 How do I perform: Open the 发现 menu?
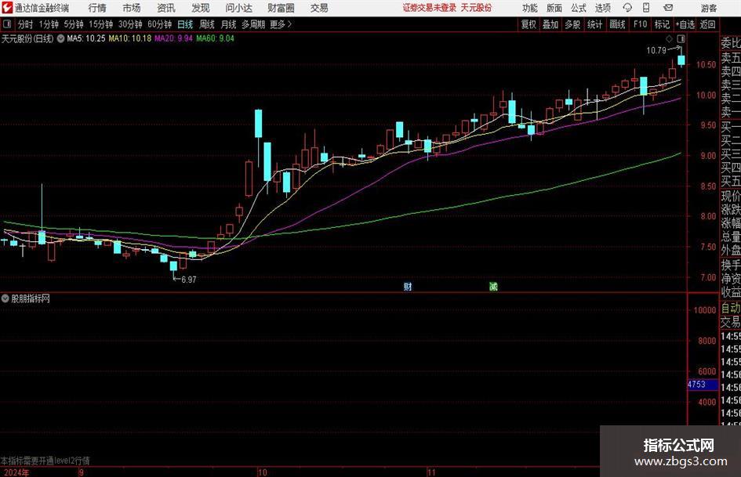pos(201,8)
